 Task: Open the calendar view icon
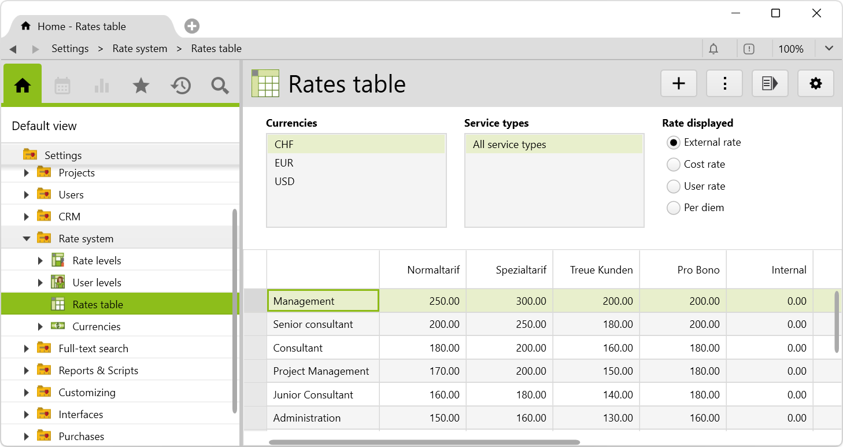pyautogui.click(x=62, y=86)
